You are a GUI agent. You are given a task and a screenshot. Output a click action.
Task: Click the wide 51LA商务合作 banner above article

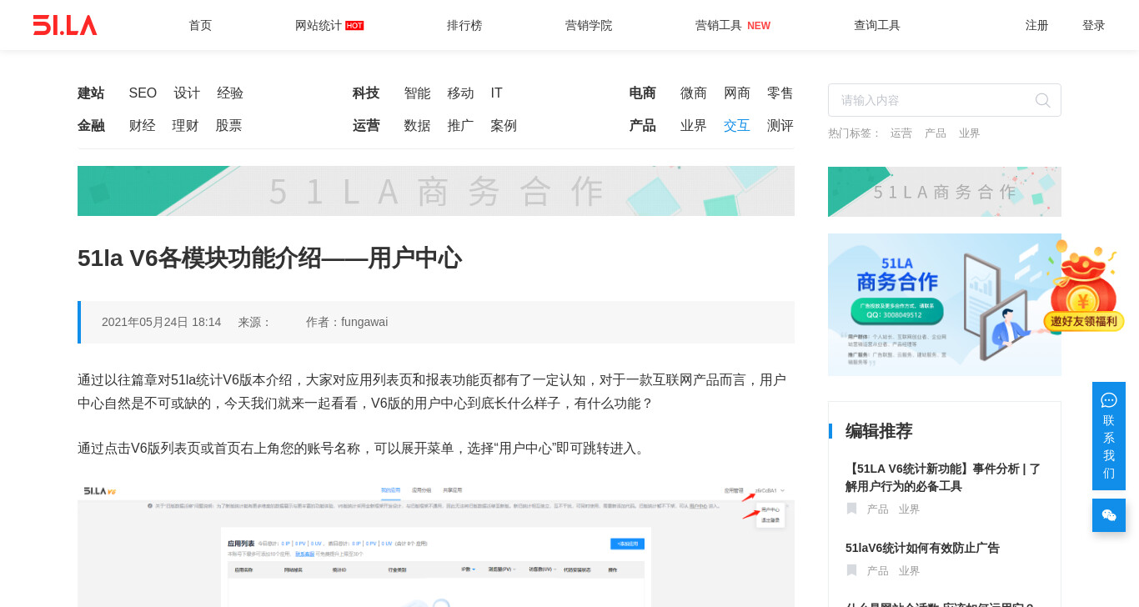click(x=436, y=191)
